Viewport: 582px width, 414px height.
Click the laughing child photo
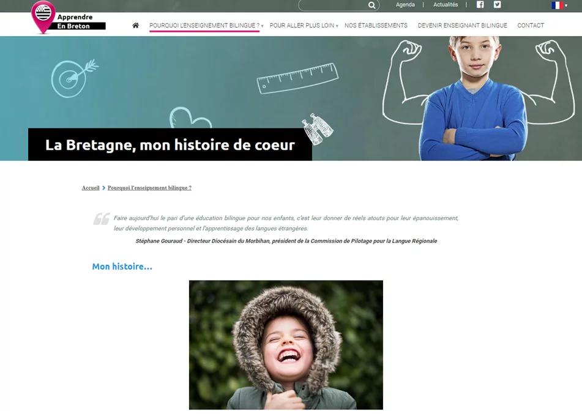pyautogui.click(x=286, y=344)
